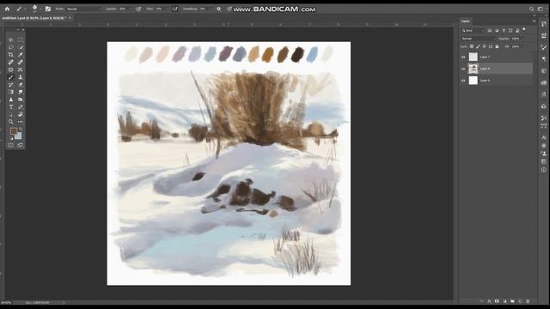Image resolution: width=550 pixels, height=309 pixels.
Task: Click the search magnifier icon at top right
Action: 531,9
